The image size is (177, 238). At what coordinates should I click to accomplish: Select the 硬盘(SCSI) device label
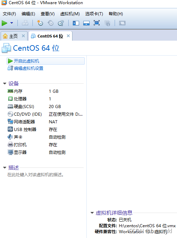coord(24,107)
